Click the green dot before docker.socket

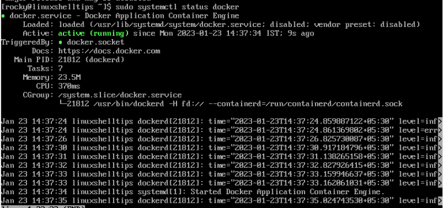(60, 43)
